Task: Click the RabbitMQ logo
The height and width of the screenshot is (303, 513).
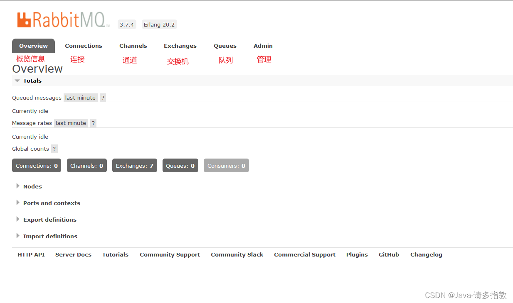Action: (x=63, y=20)
